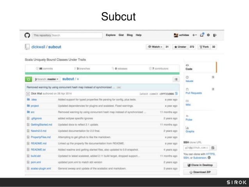Click the 31 watchers count
Screen dimensions: 249x187
[x=167, y=47]
